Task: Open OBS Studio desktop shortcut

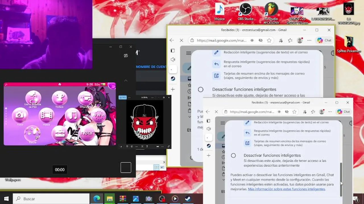Action: tap(245, 12)
